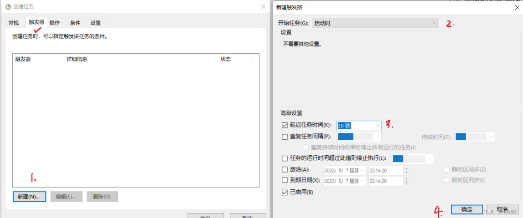This screenshot has height=218, width=523.
Task: Click the 删除(D) button
Action: pos(102,197)
